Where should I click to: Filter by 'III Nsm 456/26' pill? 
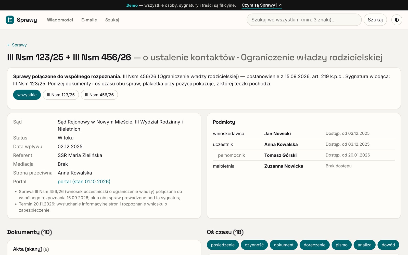coord(99,95)
